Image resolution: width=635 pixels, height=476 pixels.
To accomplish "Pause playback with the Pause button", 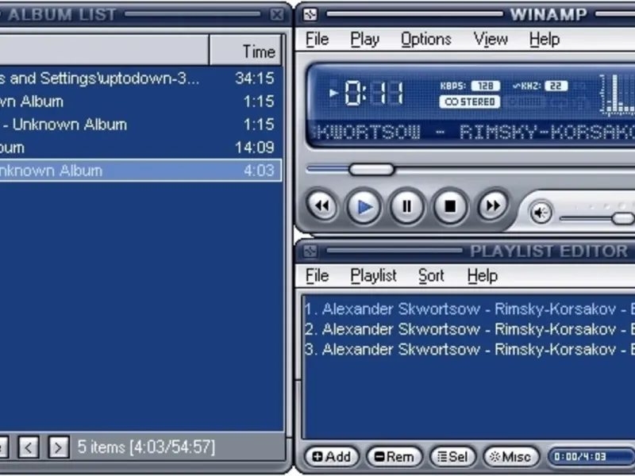I will point(407,207).
